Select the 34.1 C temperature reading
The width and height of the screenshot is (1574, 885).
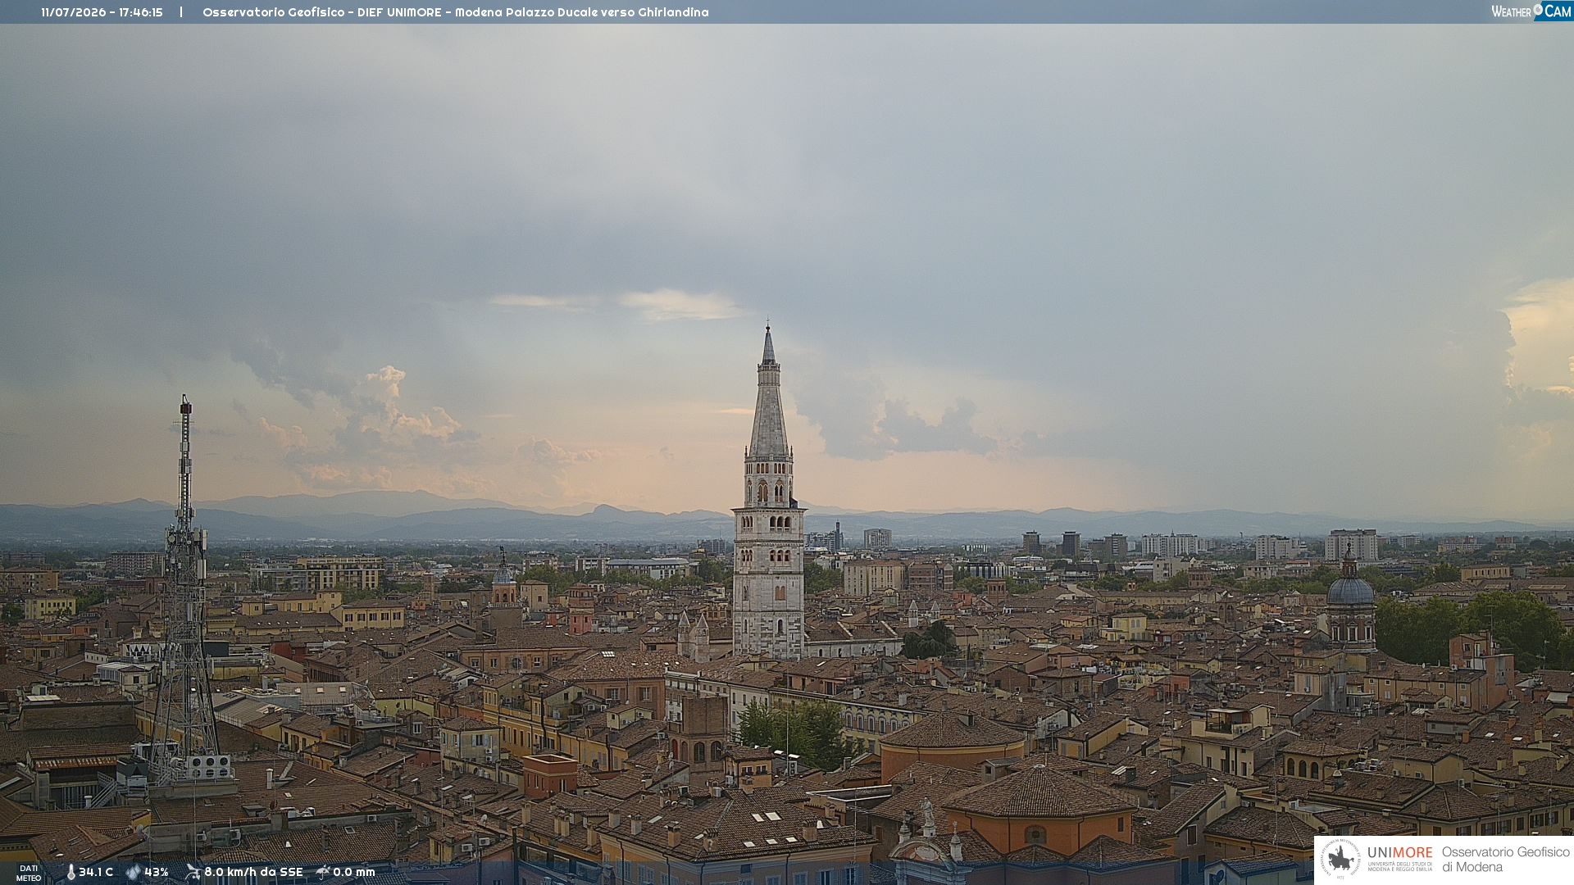pos(96,872)
